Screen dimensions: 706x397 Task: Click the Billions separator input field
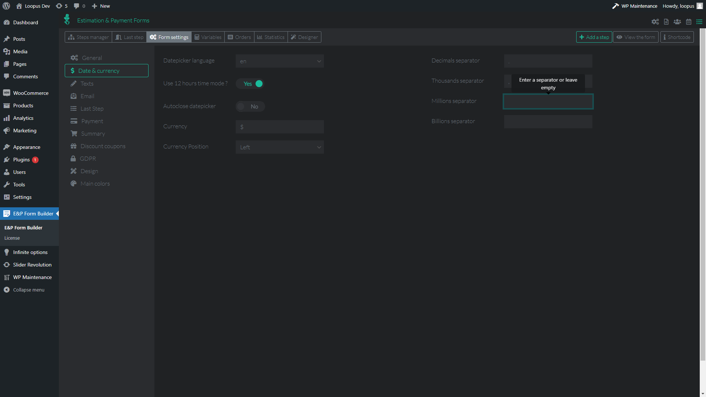[548, 122]
